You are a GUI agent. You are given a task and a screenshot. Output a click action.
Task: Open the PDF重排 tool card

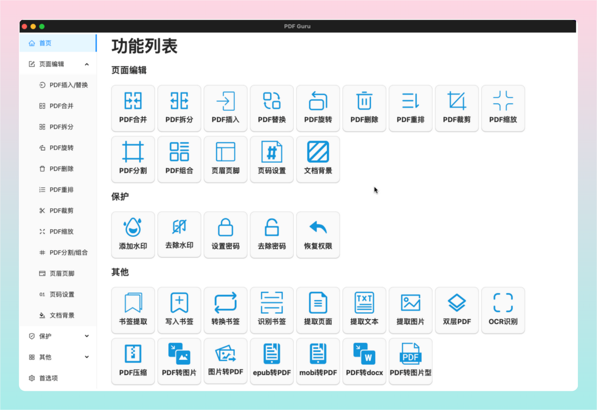pyautogui.click(x=411, y=109)
